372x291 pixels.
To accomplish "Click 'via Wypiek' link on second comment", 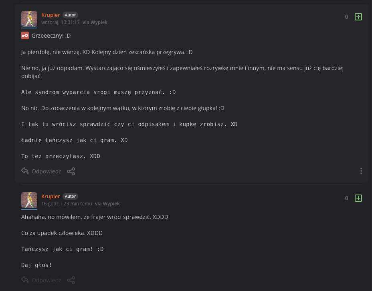I will point(107,204).
